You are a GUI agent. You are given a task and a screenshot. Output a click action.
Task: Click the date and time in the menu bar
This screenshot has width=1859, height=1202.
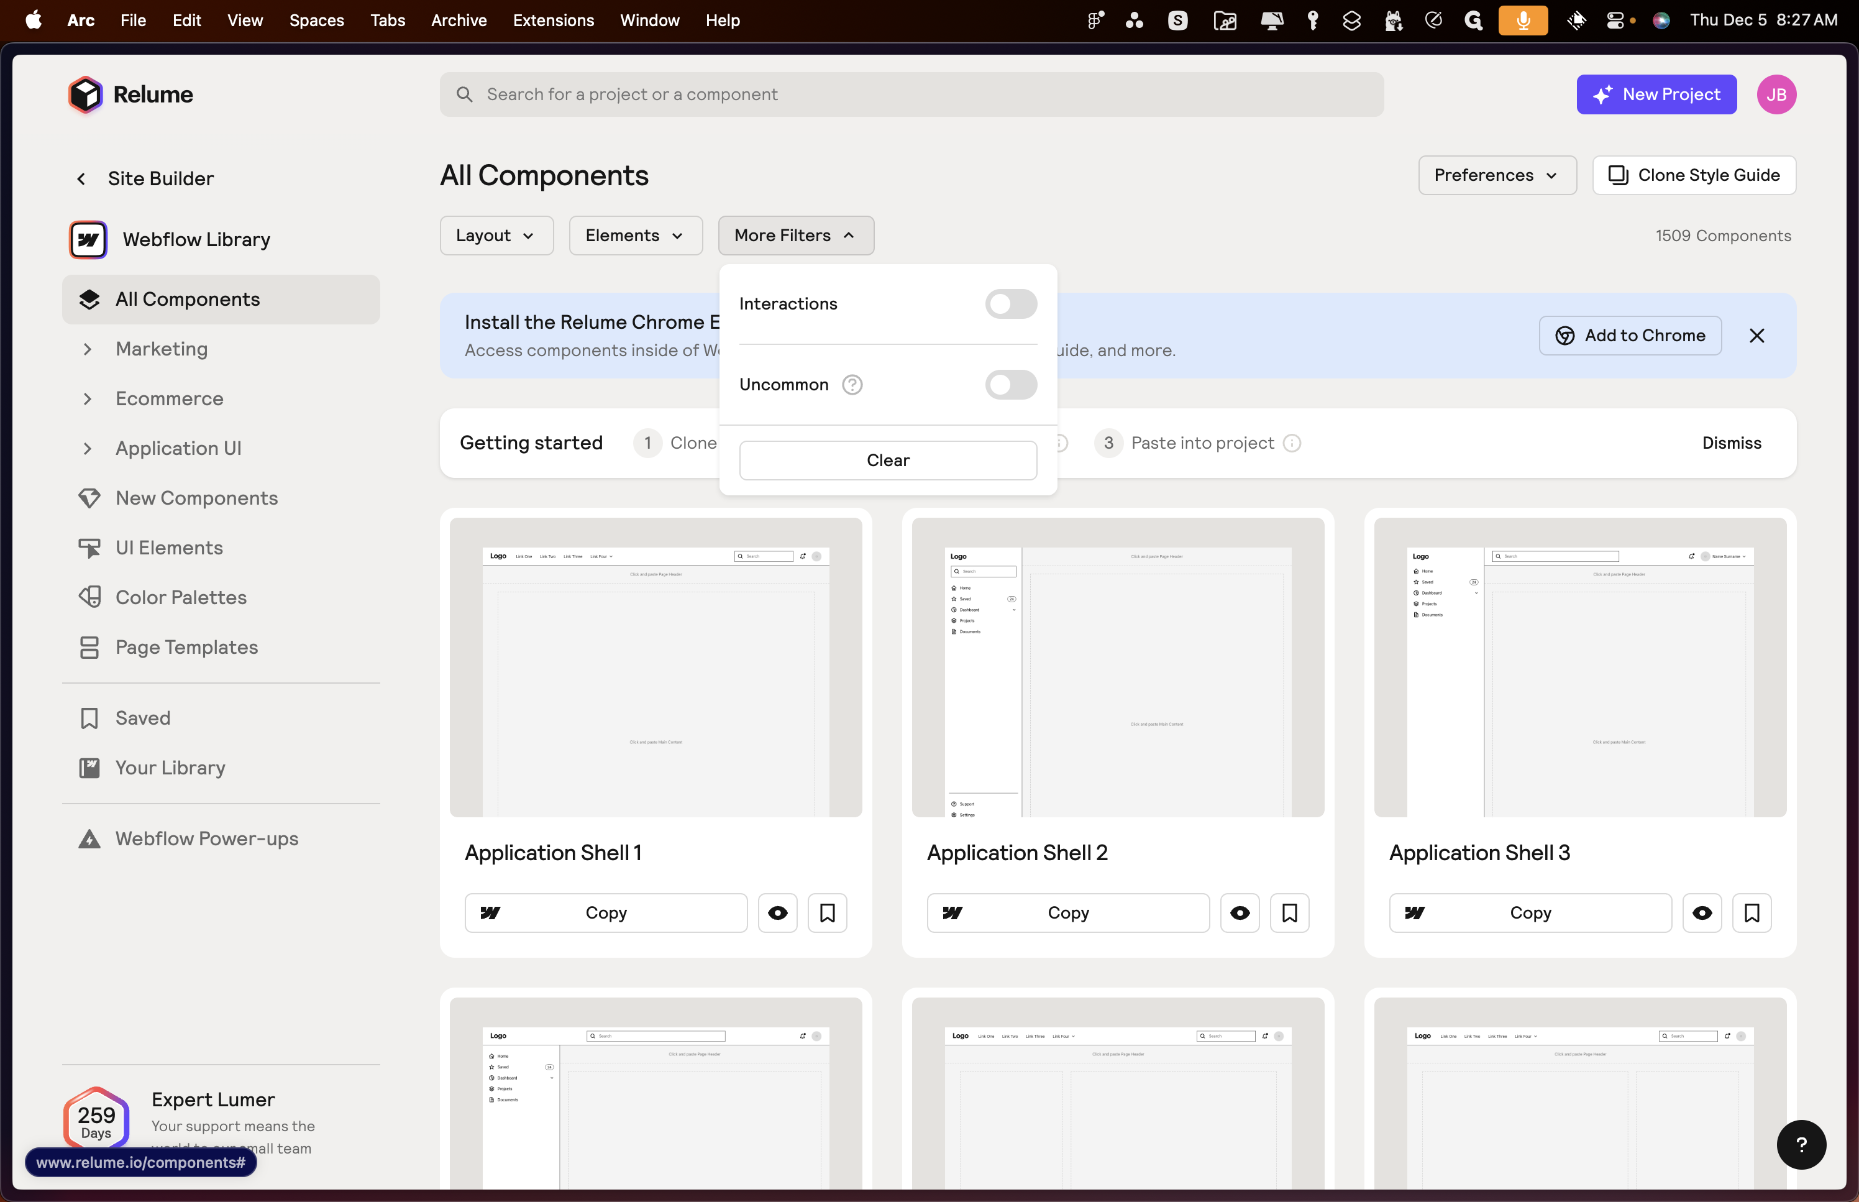point(1763,21)
